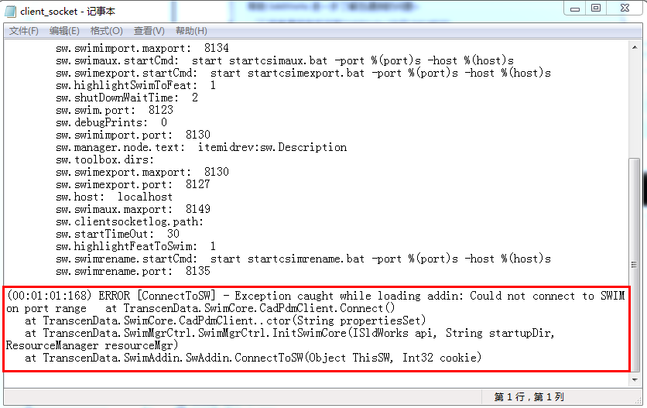Open the 查看(V) menu
The width and height of the screenshot is (647, 408).
(x=149, y=31)
